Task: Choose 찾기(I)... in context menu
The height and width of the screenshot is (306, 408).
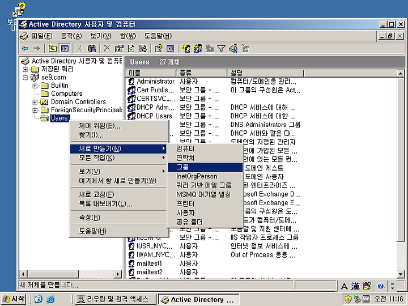Action: [118, 135]
